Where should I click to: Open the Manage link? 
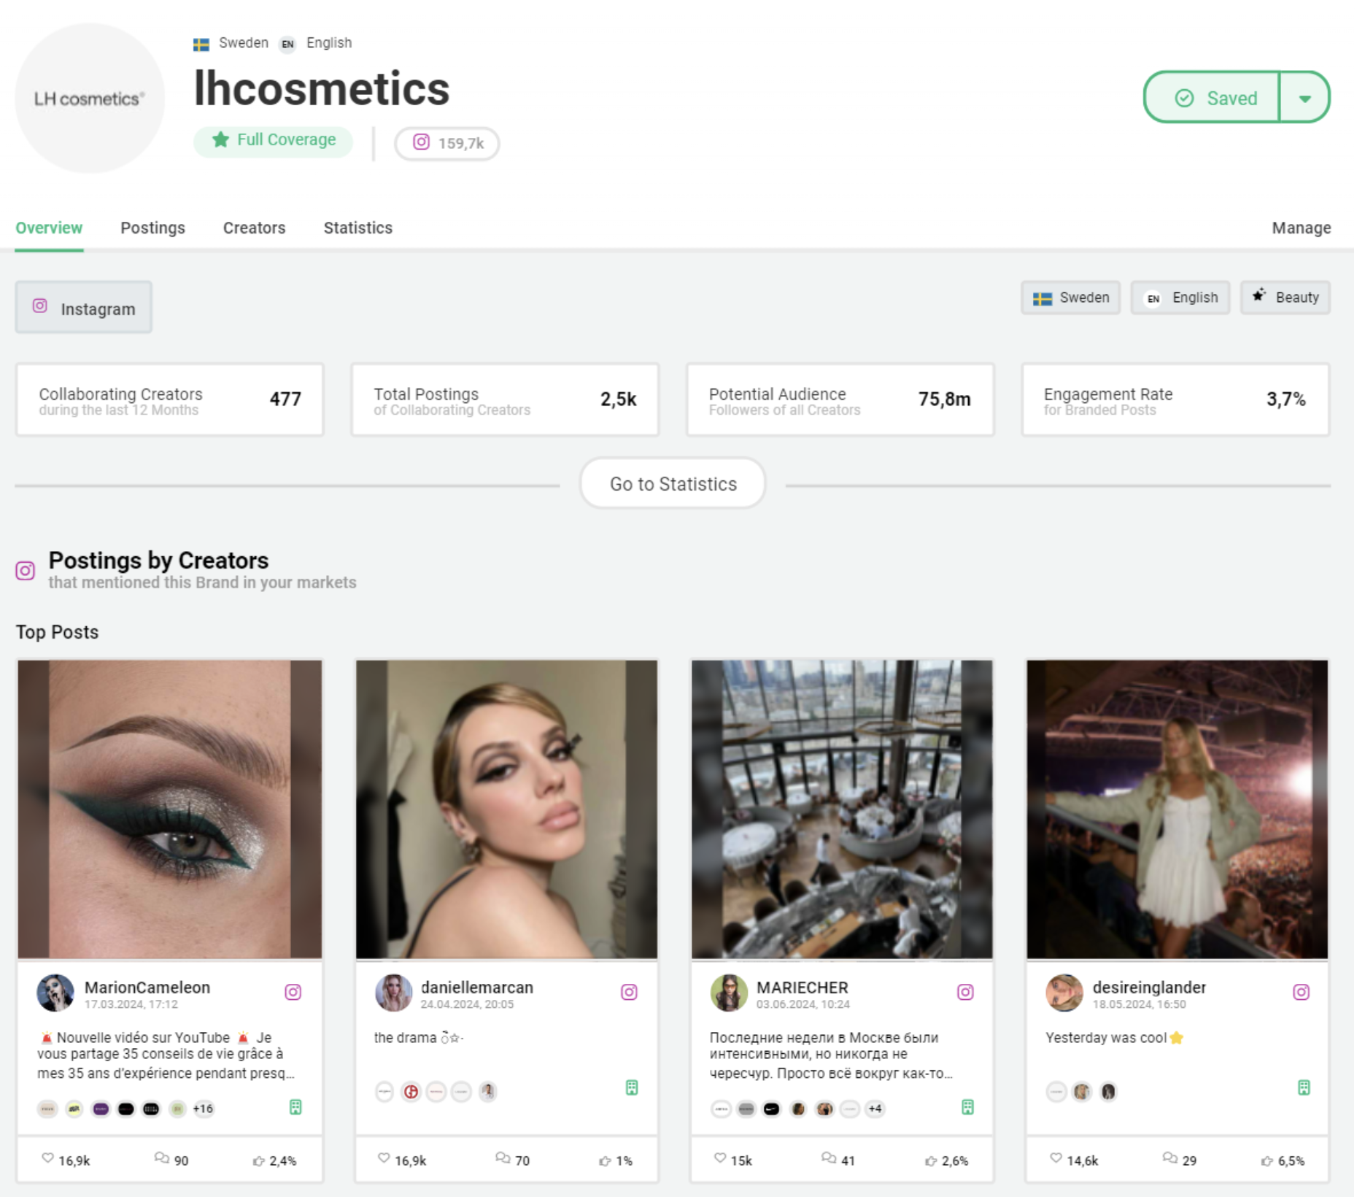pyautogui.click(x=1302, y=228)
